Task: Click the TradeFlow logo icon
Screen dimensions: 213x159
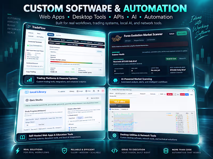Action: pyautogui.click(x=29, y=27)
